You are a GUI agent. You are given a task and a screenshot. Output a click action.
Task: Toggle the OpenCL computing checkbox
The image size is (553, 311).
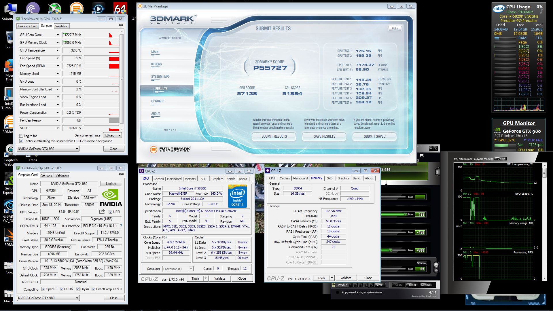coord(43,289)
